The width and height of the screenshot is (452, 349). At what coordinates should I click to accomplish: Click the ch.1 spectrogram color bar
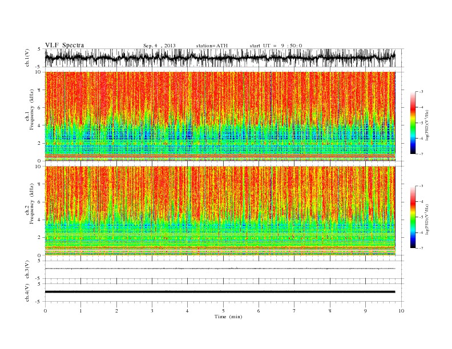coord(413,123)
